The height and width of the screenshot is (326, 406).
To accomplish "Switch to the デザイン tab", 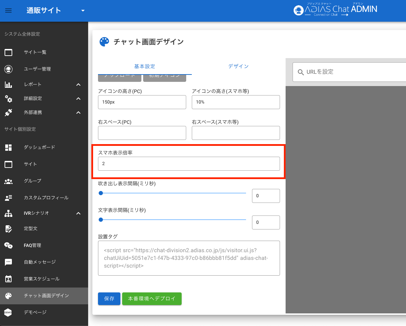I will (238, 66).
